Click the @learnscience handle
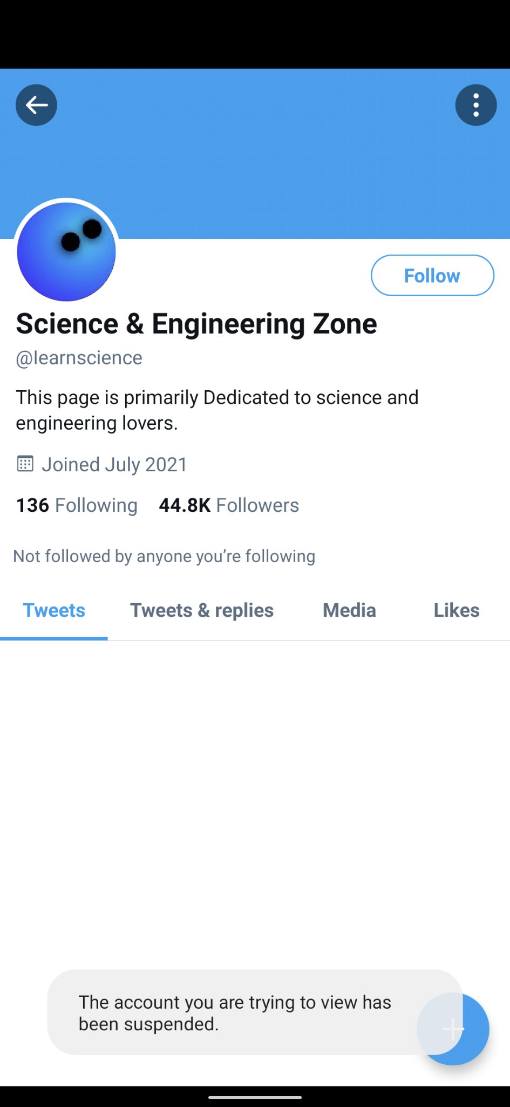 pyautogui.click(x=79, y=358)
